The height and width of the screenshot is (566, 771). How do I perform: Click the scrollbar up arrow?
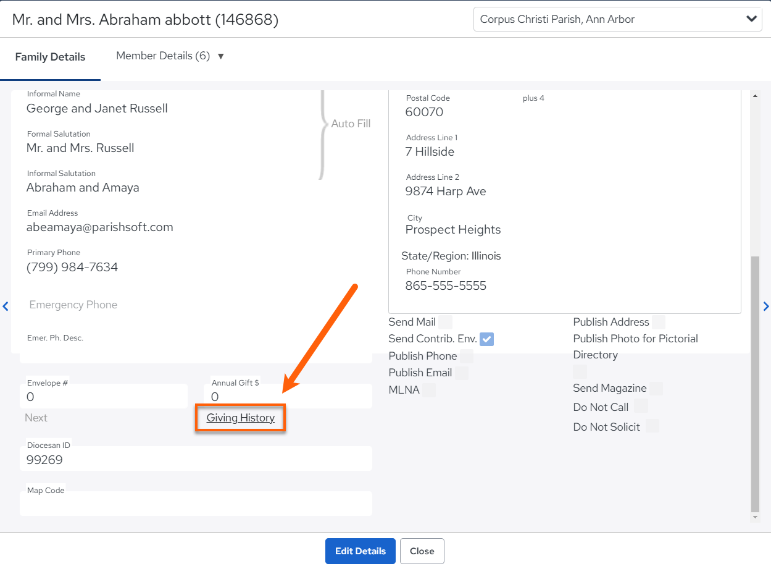tap(755, 96)
